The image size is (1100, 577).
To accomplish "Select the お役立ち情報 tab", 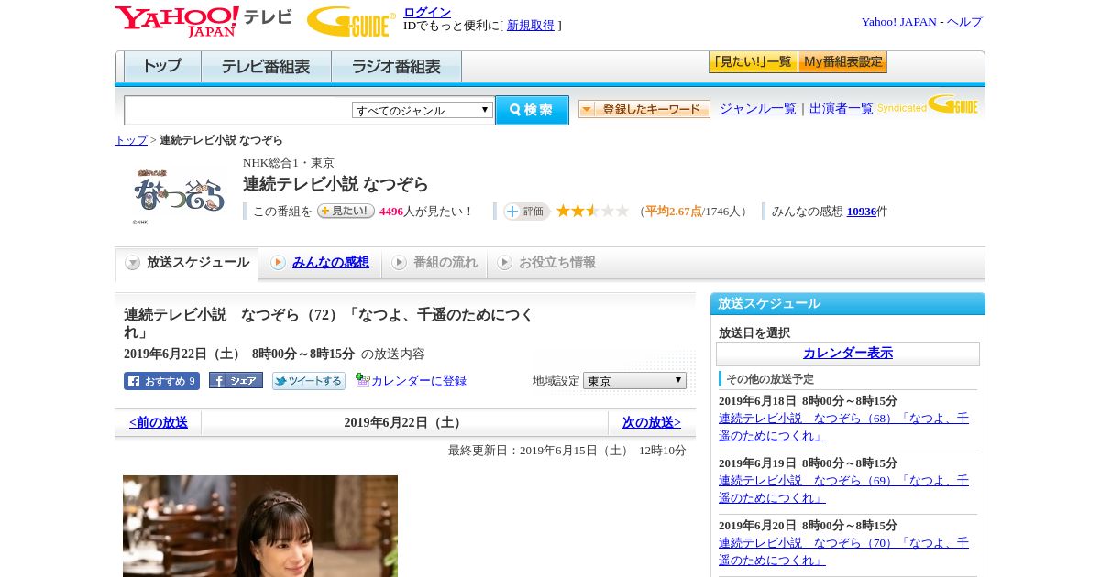I will coord(546,263).
